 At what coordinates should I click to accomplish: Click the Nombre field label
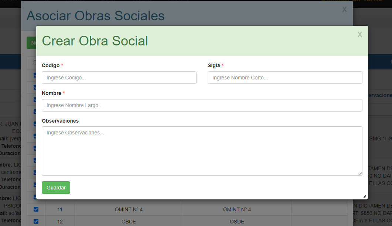point(51,93)
